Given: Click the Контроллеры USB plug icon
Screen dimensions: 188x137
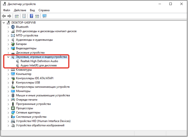Looking at the screenshot, I should pyautogui.click(x=13, y=83).
